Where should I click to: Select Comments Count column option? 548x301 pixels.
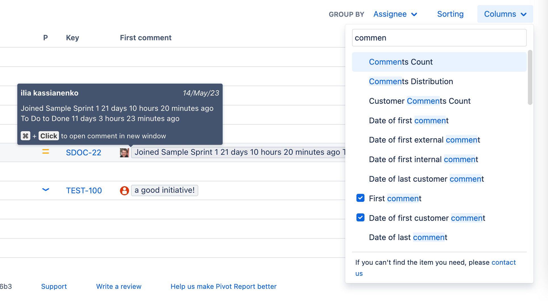point(439,62)
